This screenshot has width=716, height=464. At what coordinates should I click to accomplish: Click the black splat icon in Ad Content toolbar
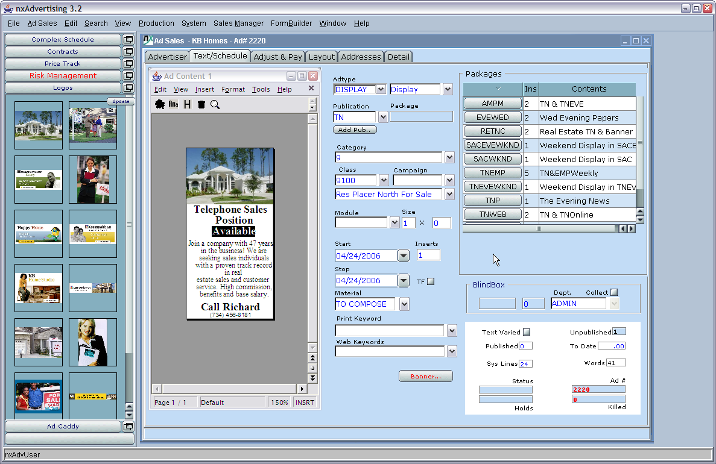tap(160, 104)
